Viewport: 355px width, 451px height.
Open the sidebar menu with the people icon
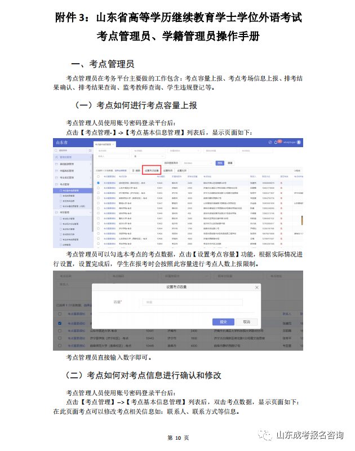pyautogui.click(x=73, y=157)
